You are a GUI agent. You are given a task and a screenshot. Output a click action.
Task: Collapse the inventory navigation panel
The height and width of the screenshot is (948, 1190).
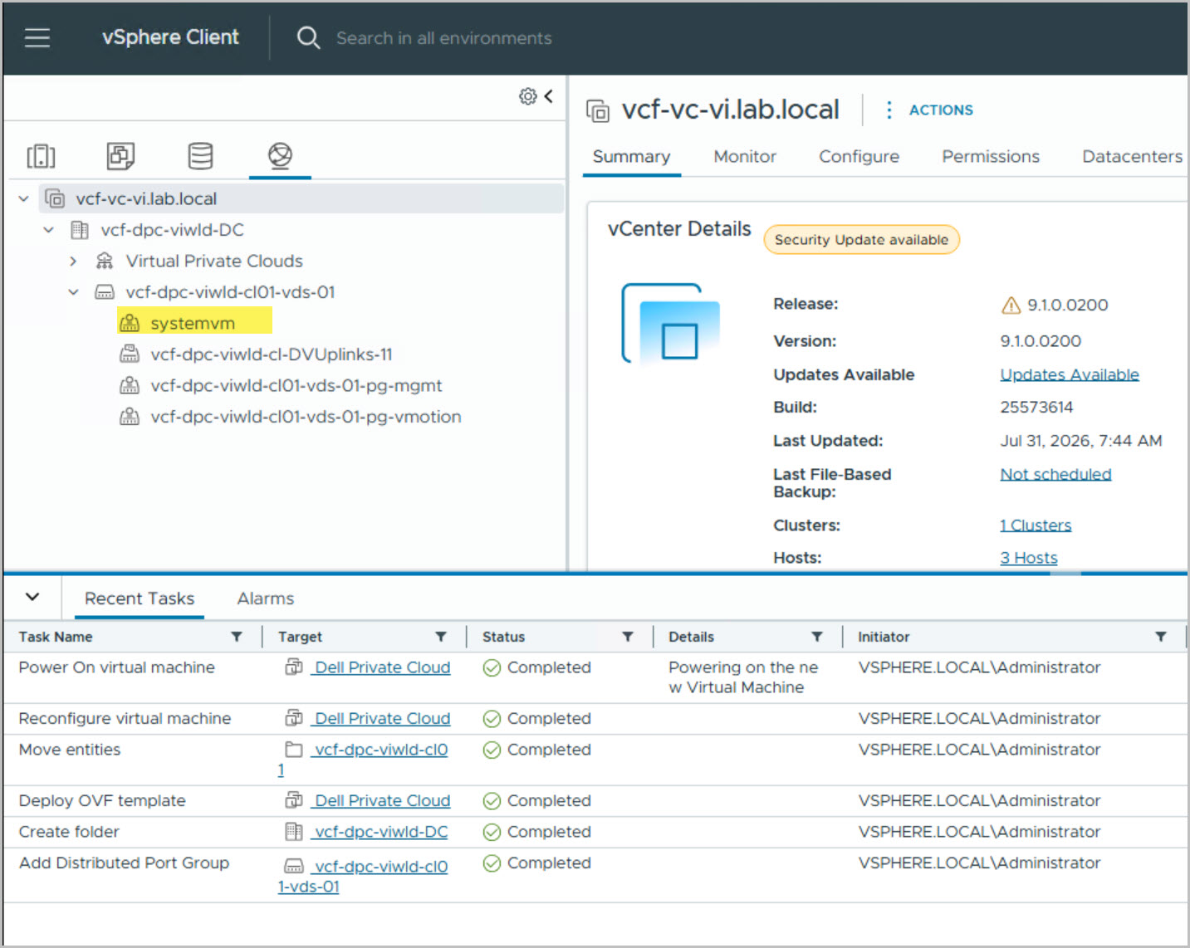point(548,96)
